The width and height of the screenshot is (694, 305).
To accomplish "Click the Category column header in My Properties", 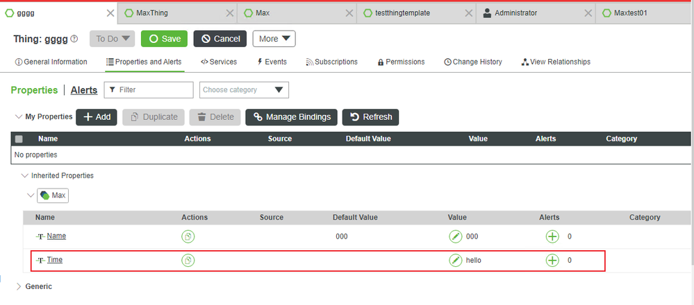I will [622, 139].
